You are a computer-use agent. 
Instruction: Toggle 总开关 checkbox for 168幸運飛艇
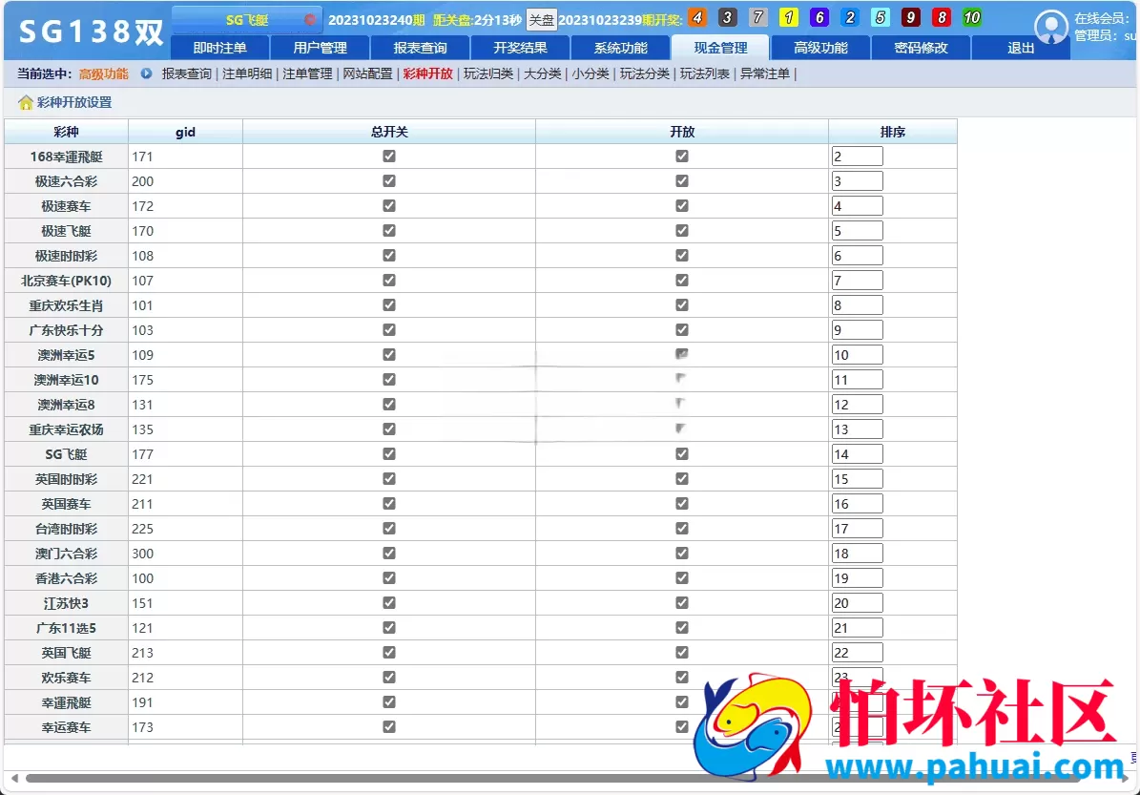[389, 156]
